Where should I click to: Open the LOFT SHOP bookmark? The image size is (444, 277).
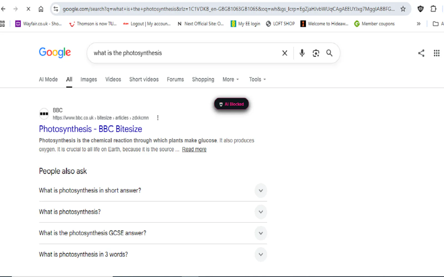click(280, 24)
